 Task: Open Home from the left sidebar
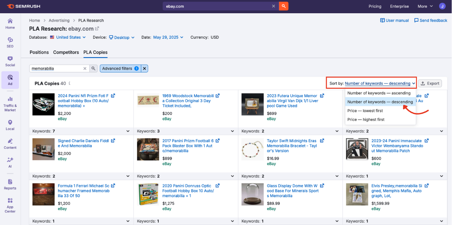coord(10,23)
